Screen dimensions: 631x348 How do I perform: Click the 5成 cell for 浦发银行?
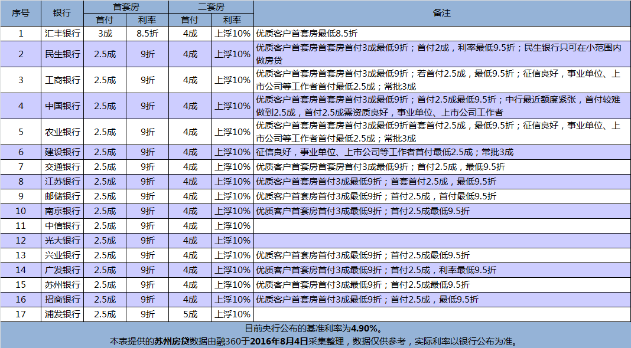tap(190, 314)
